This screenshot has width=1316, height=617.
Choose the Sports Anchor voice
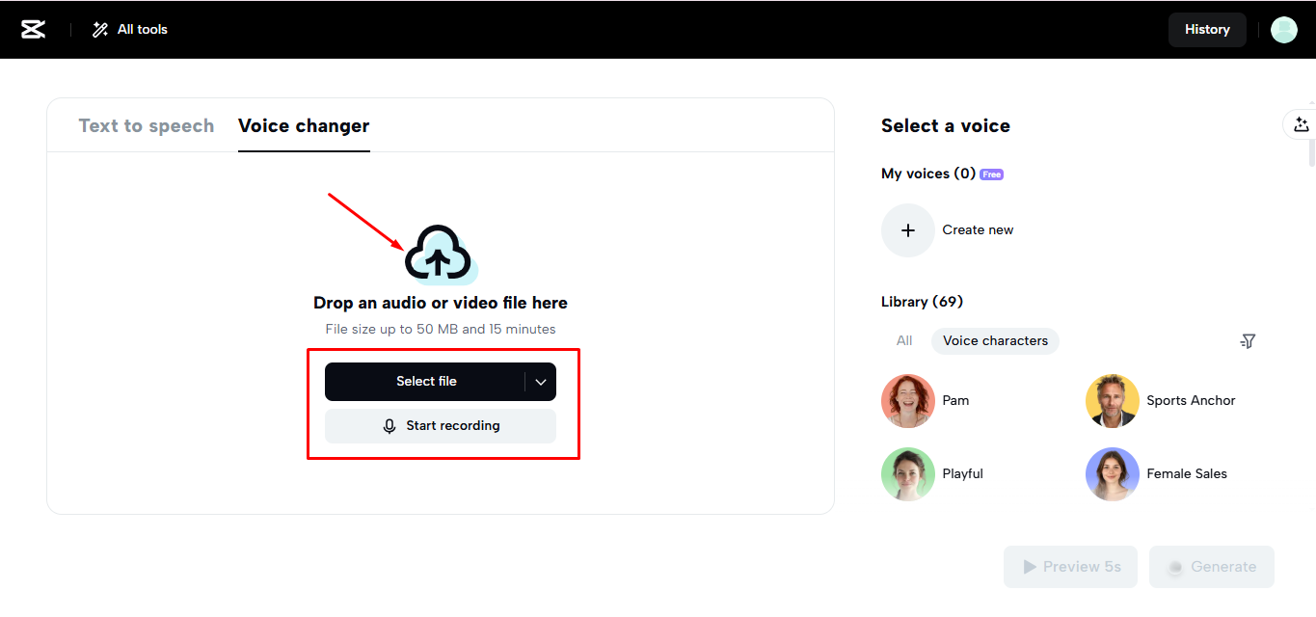point(1112,400)
